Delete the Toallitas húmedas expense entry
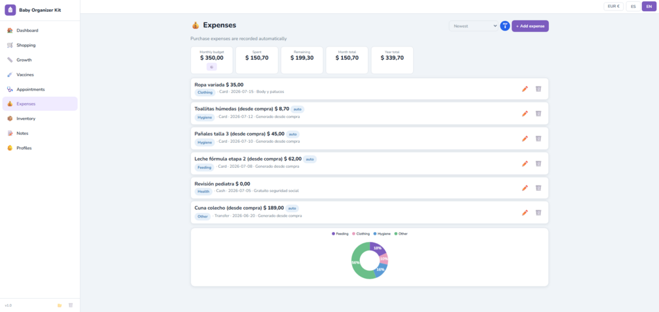The height and width of the screenshot is (312, 659). point(538,113)
